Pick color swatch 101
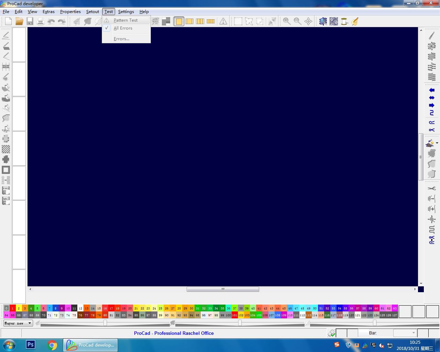Screen dimensions: 440x352 pos(234,315)
